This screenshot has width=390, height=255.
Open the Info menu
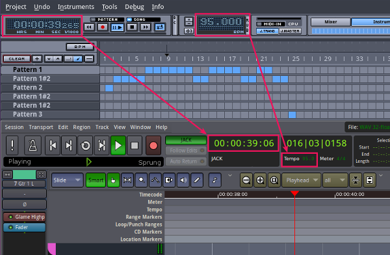point(158,6)
